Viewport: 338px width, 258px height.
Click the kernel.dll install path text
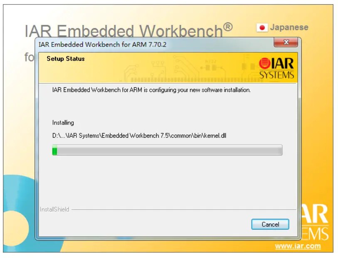(139, 136)
